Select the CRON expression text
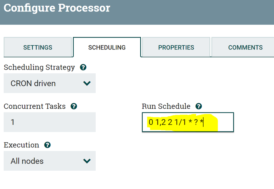This screenshot has height=189, width=274. [176, 122]
